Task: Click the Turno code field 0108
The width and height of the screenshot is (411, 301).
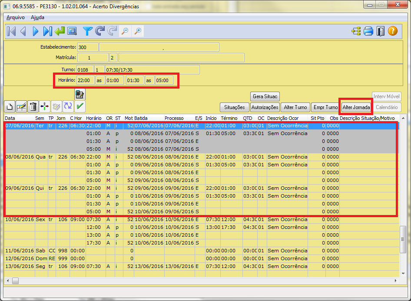Action: [85, 70]
